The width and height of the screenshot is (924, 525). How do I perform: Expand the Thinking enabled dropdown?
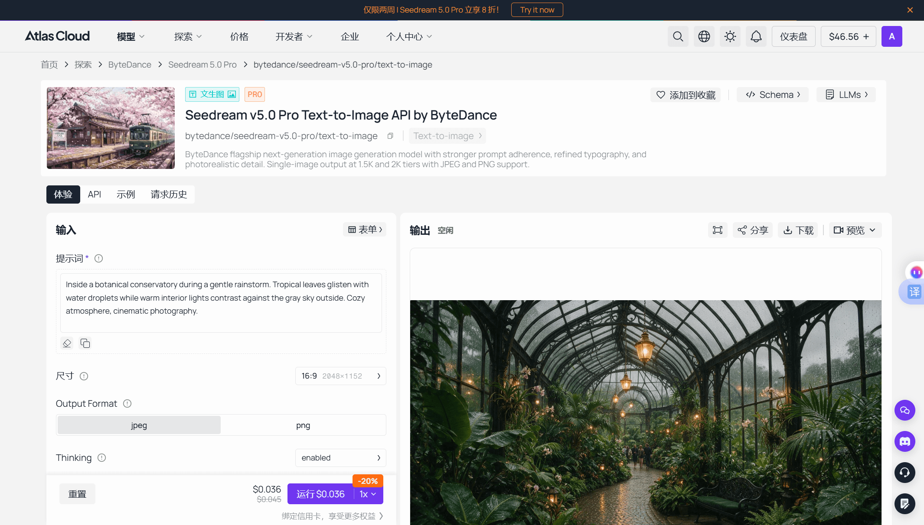[x=340, y=458]
